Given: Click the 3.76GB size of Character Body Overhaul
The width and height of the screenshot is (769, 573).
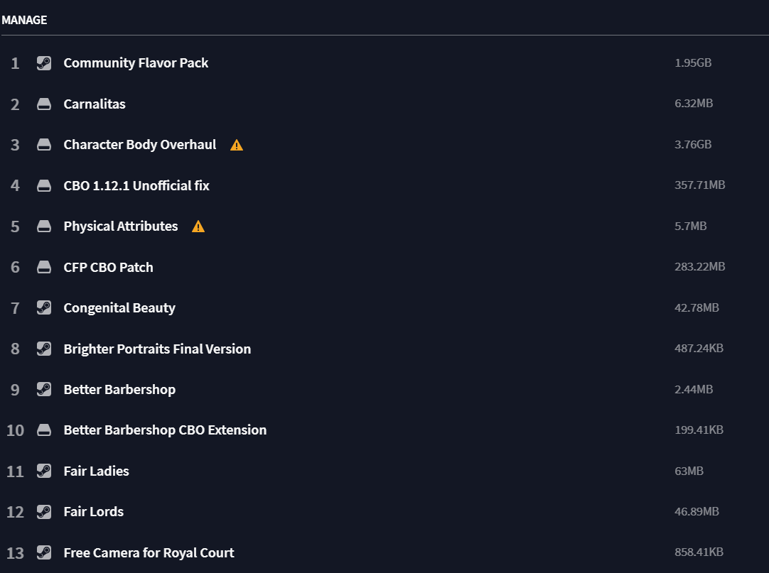Looking at the screenshot, I should (693, 145).
